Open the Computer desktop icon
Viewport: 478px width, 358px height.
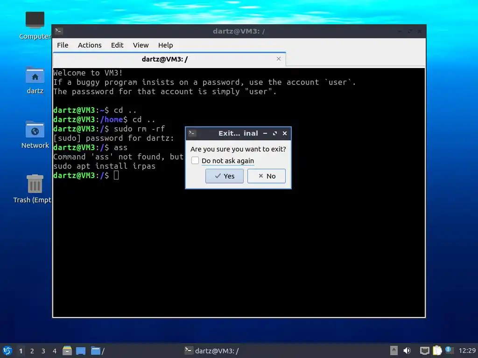coord(35,26)
